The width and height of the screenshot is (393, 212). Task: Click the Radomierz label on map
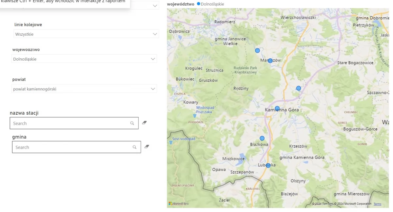click(225, 22)
